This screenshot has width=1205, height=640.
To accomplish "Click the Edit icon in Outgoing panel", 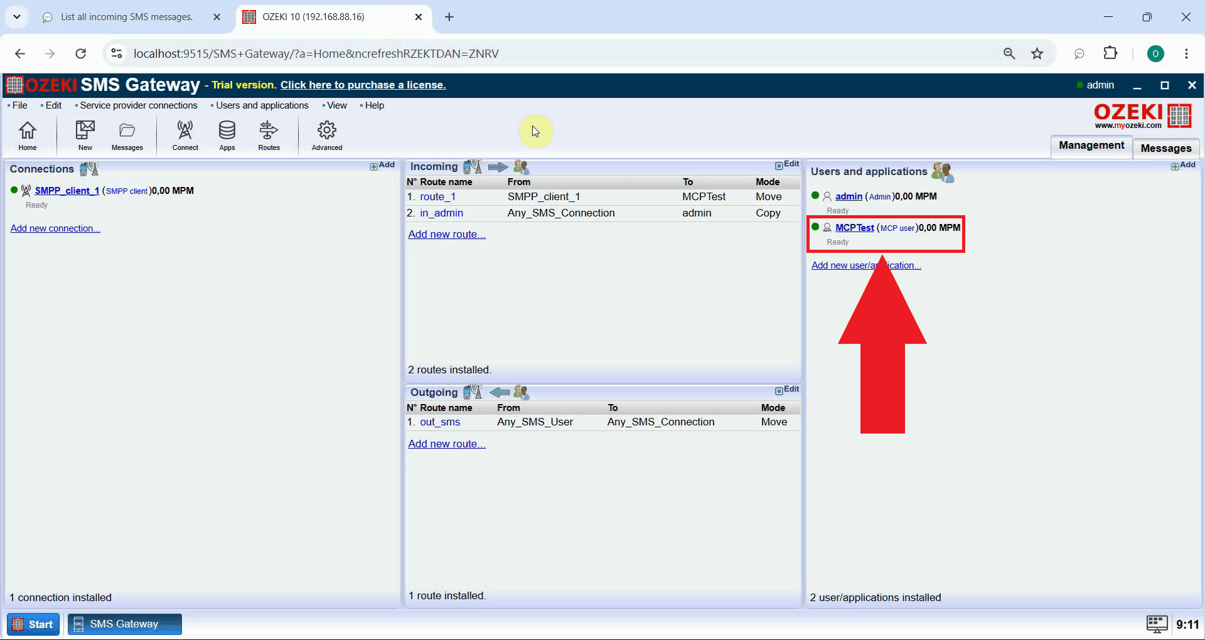I will click(787, 390).
